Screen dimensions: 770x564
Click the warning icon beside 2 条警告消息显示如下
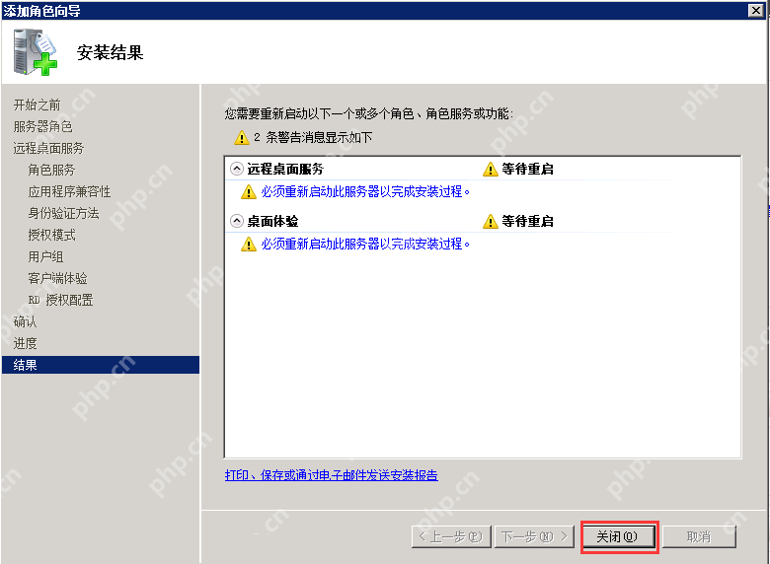click(x=242, y=138)
